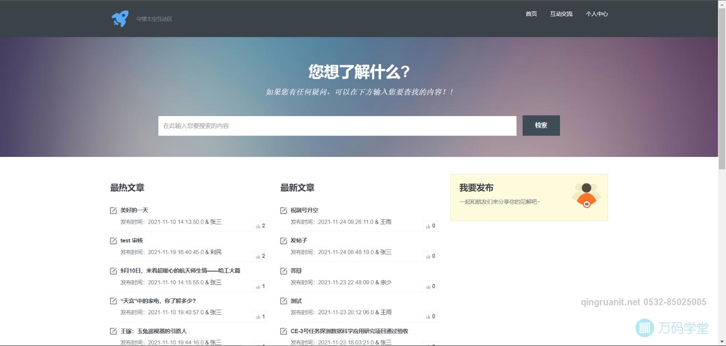
Task: Click date text 2021-11-23 22:48:09.0 & 宗少
Action: coord(355,283)
